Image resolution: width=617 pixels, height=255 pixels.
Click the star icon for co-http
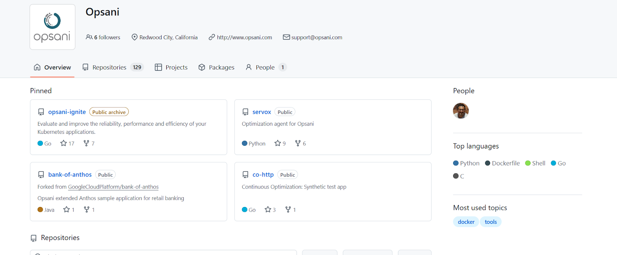(x=268, y=209)
